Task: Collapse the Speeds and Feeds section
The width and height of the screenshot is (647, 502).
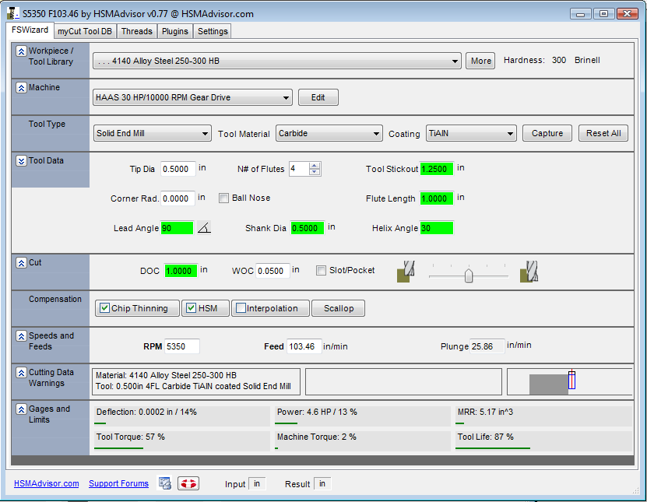Action: tap(21, 336)
